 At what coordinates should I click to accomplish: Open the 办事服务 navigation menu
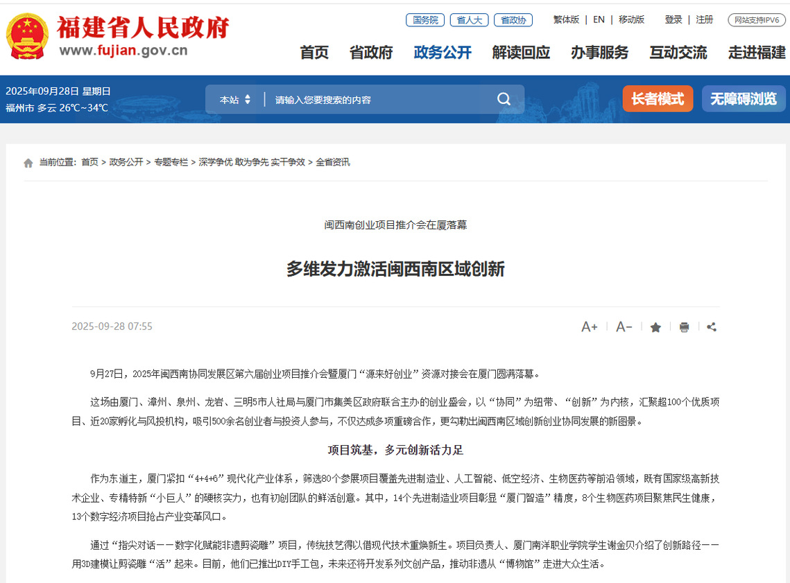pyautogui.click(x=599, y=53)
